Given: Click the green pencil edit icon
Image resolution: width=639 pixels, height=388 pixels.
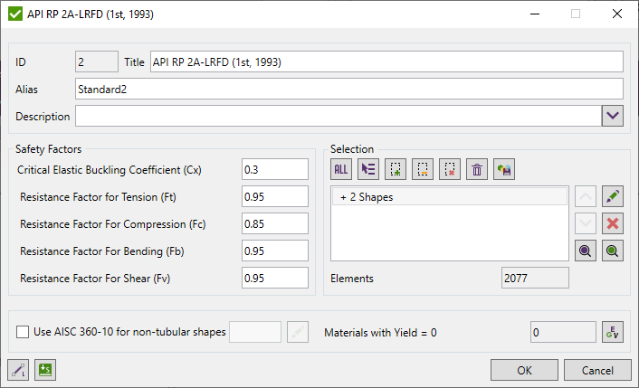Looking at the screenshot, I should click(x=614, y=196).
